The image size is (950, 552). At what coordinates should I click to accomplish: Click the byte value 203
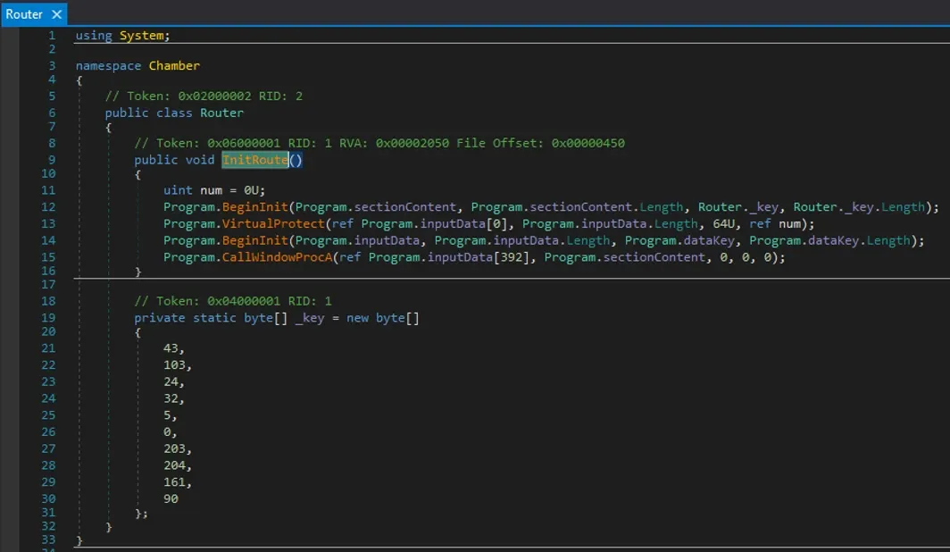pyautogui.click(x=174, y=449)
